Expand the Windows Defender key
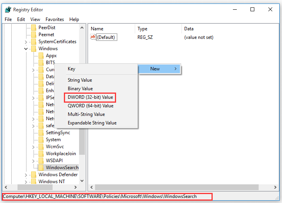 tap(26, 175)
